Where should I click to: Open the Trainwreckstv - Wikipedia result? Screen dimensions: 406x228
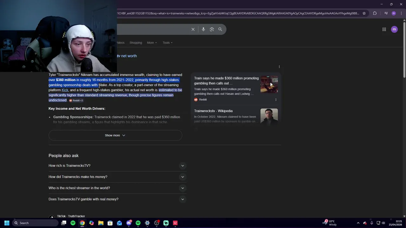[x=213, y=111]
